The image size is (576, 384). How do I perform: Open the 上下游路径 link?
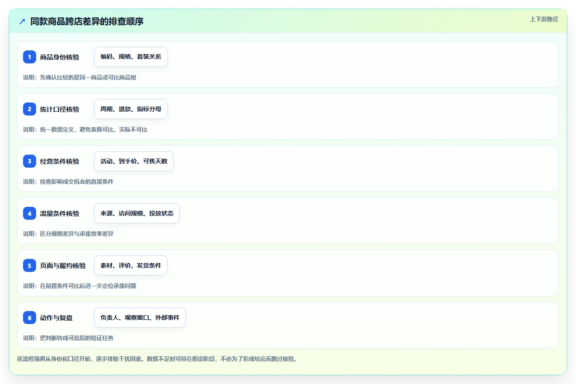pyautogui.click(x=544, y=19)
